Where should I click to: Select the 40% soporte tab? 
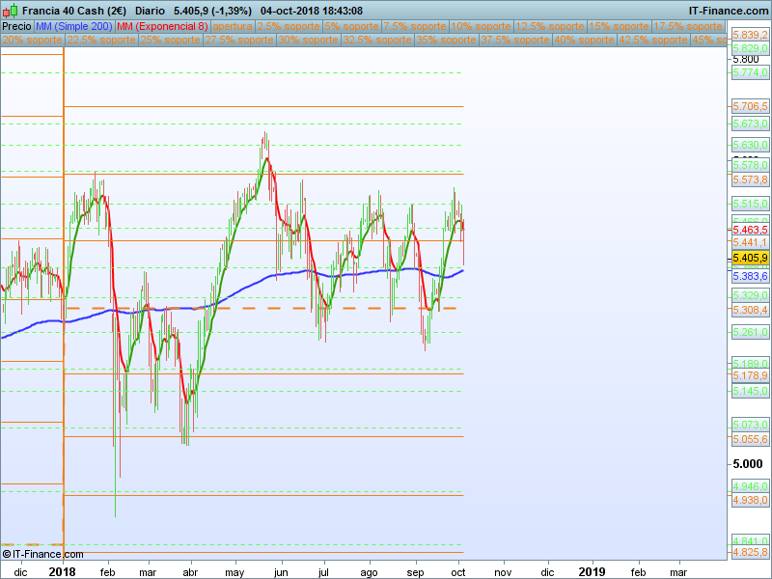(x=584, y=40)
